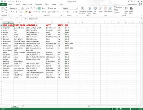Open the FILE backstage button
Screen dimensions: 143x110
(x=3, y=4)
